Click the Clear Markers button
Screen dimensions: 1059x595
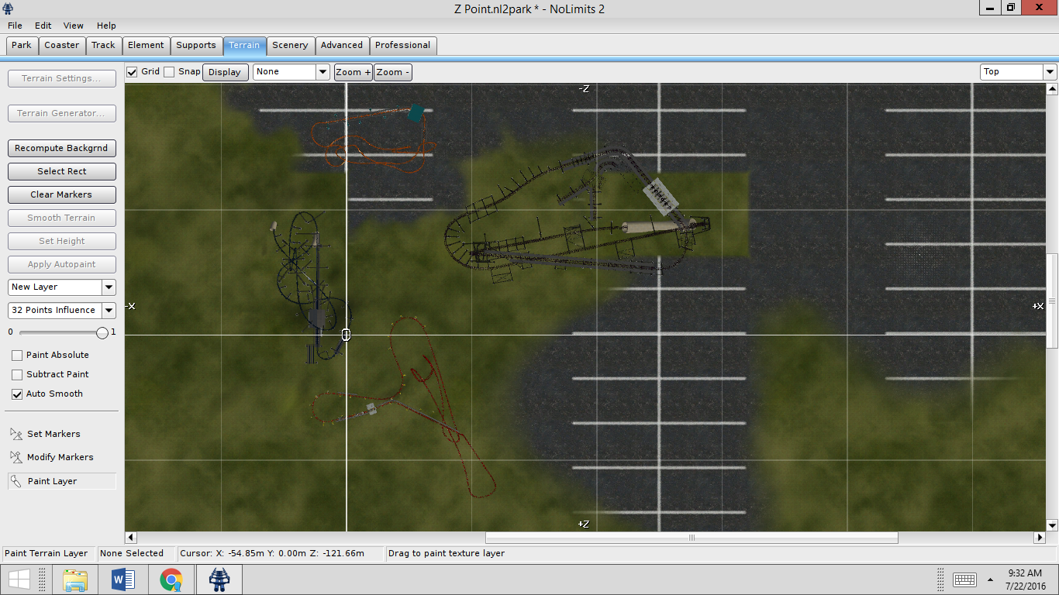[61, 194]
